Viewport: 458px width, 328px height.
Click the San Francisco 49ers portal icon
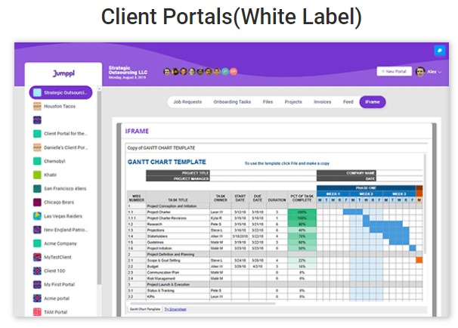37,189
